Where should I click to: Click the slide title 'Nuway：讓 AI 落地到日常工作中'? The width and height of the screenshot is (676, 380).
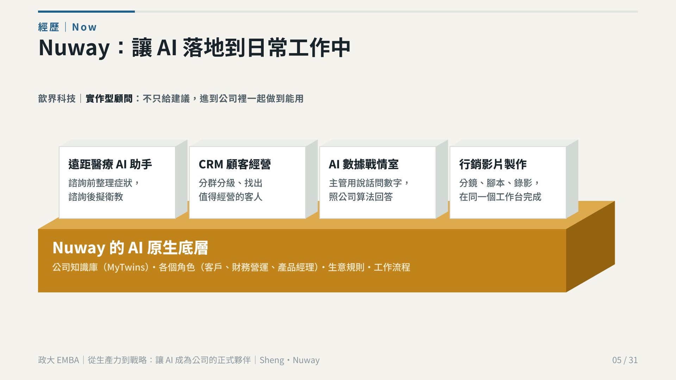click(x=194, y=47)
